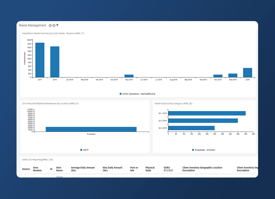Viewport: 275px width, 199px height.
Task: Click the D3/D4 Operations legend marker
Action: pos(120,94)
